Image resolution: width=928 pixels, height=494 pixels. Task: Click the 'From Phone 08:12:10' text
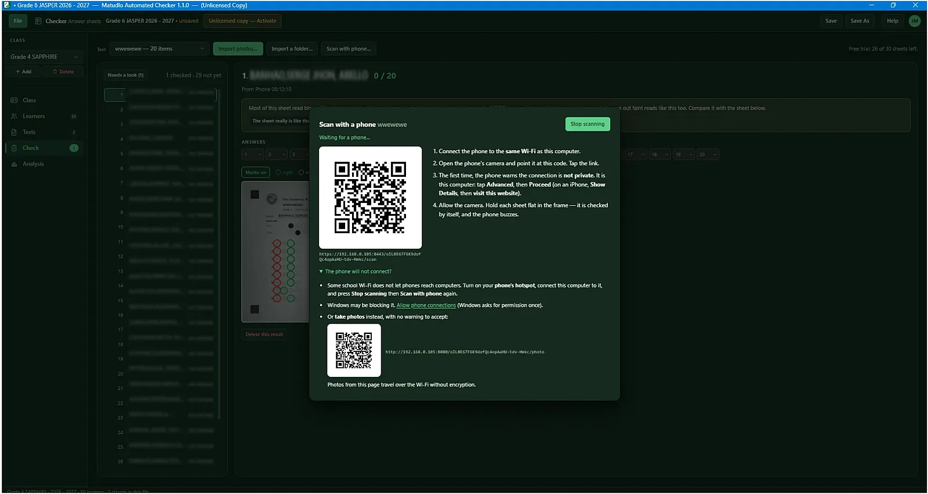click(x=266, y=89)
